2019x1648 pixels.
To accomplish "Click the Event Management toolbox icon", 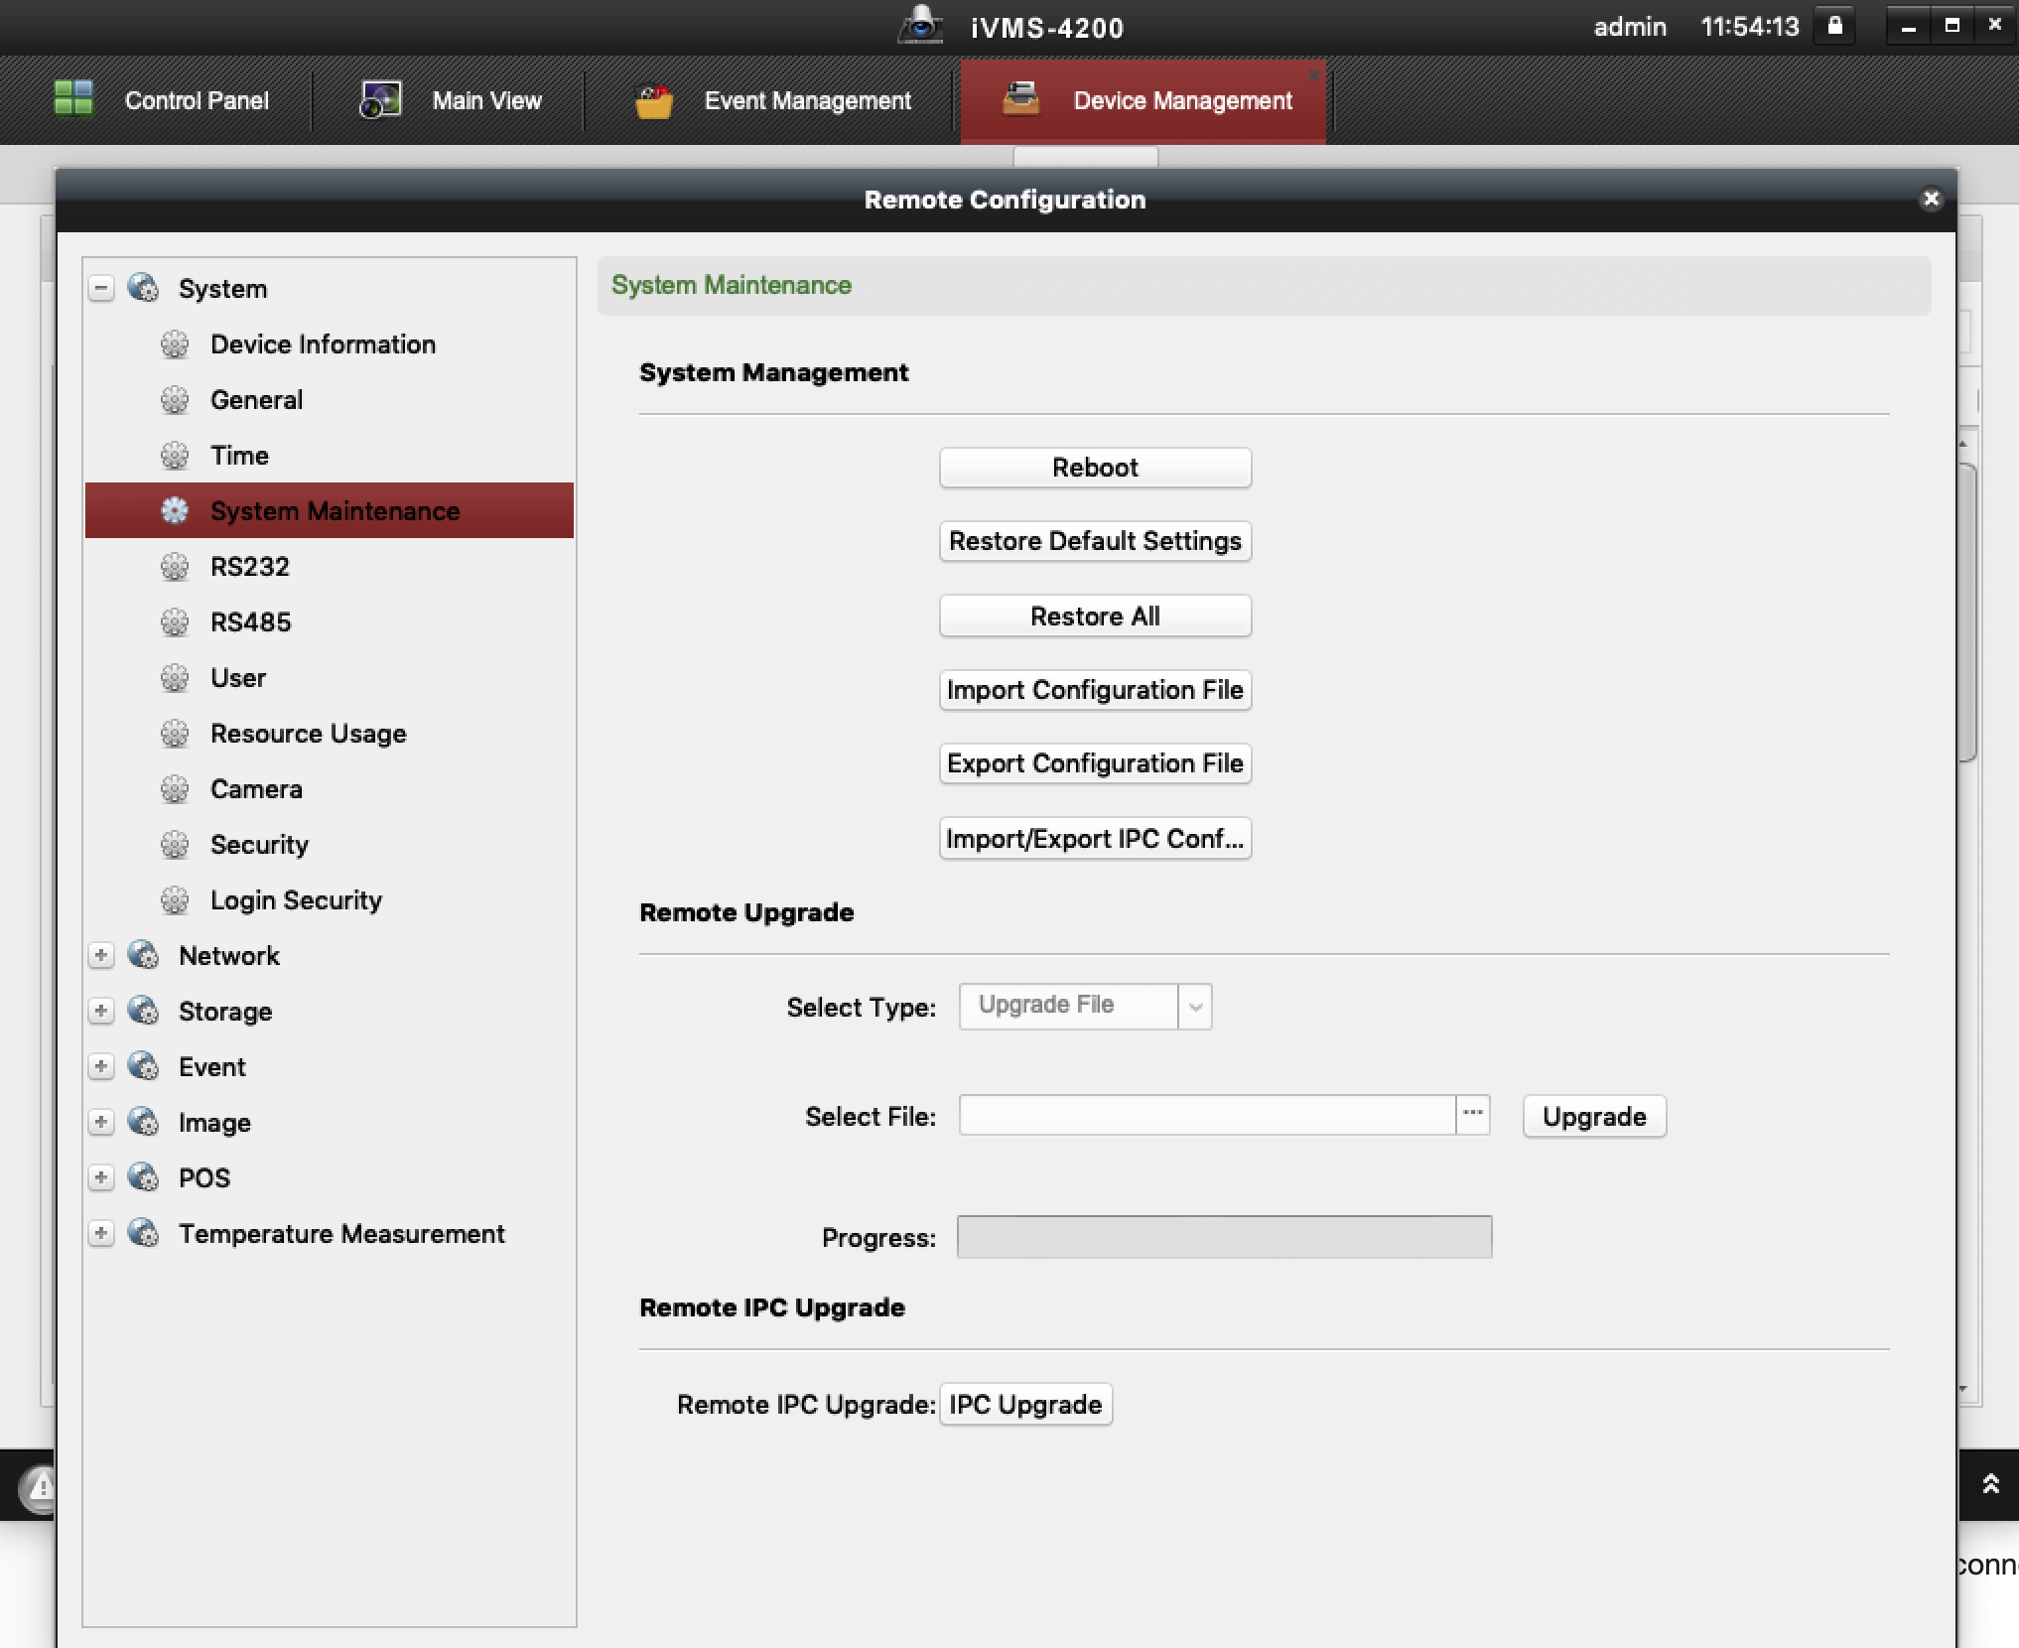I will click(653, 101).
